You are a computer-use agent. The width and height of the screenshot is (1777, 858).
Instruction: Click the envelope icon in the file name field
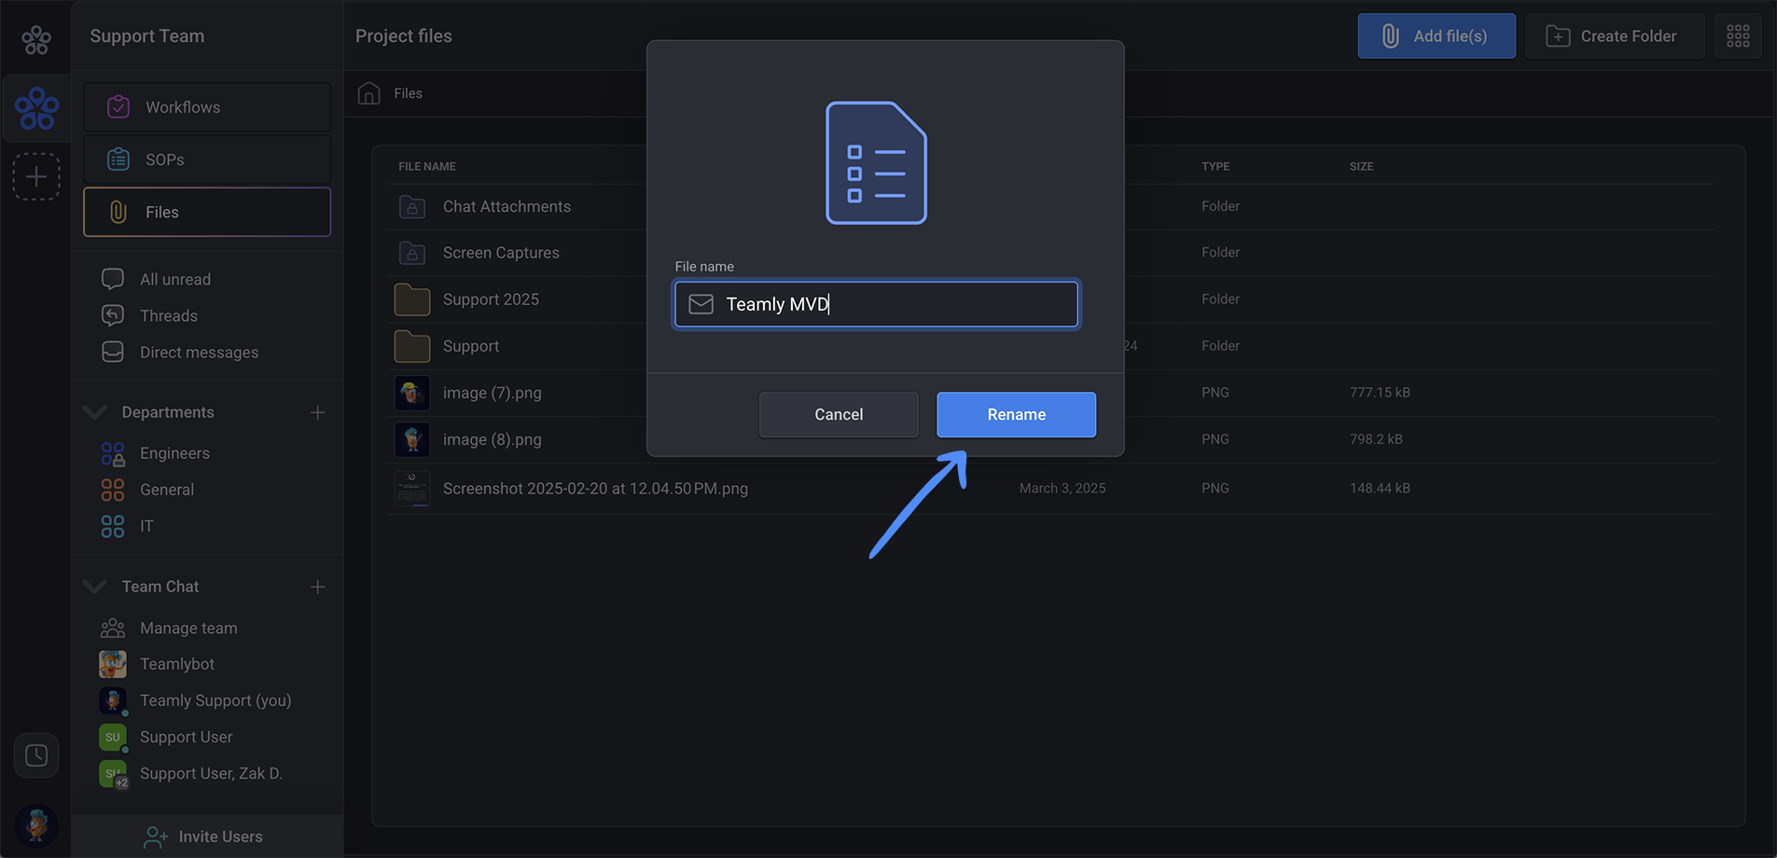[701, 304]
